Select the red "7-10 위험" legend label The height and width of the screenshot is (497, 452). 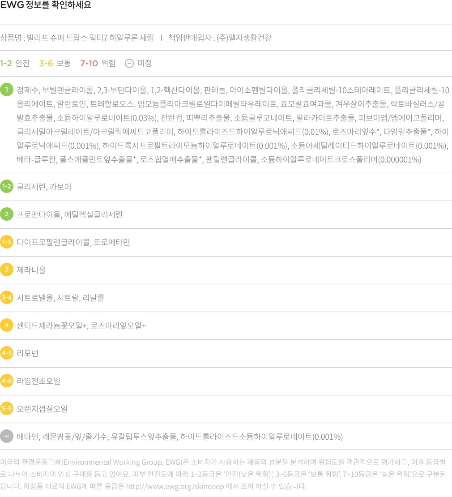(98, 63)
